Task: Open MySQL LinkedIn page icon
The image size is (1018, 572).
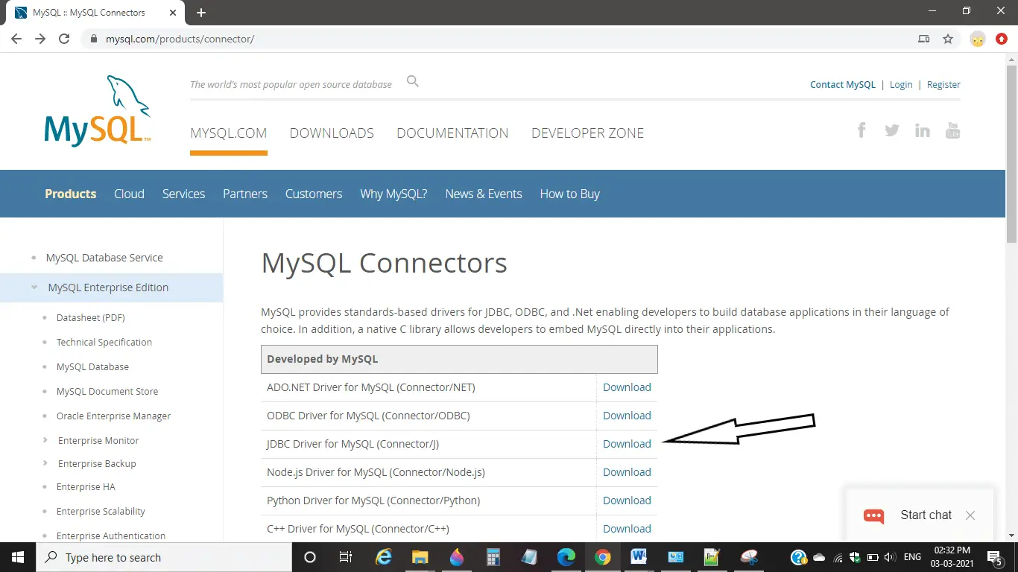Action: pos(923,130)
